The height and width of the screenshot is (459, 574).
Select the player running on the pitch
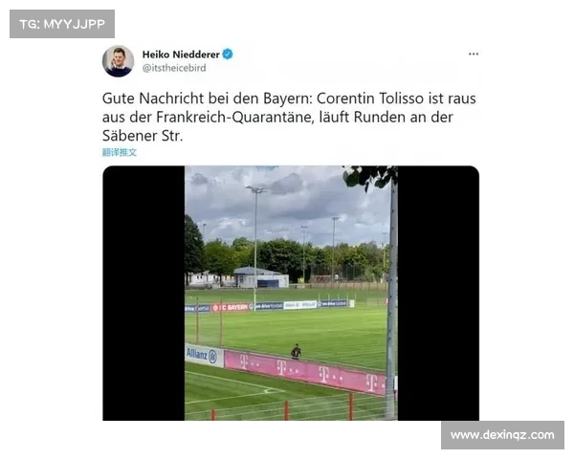[296, 351]
